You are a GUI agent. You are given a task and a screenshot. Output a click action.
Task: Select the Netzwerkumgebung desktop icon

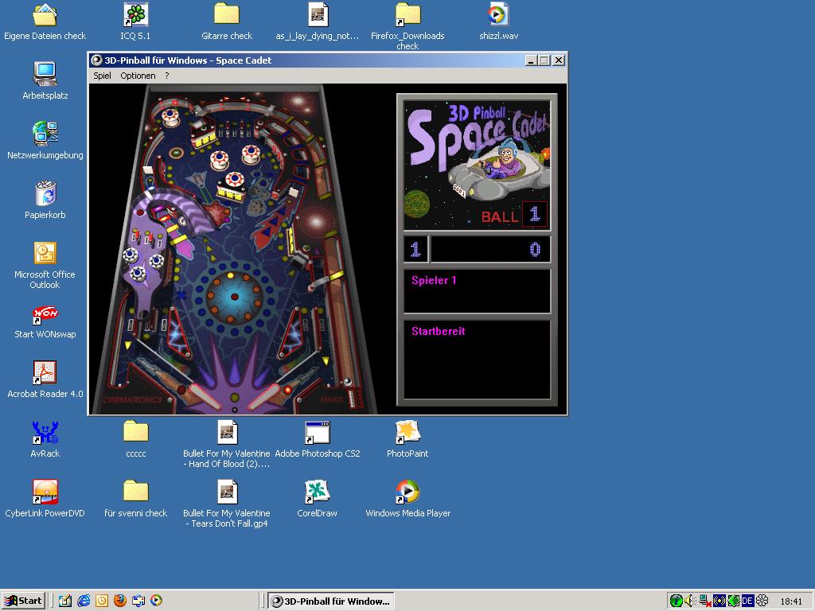45,142
